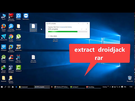The height and width of the screenshot is (101, 135).
Task: Open Task View on the taskbar
Action: [x=9, y=87]
